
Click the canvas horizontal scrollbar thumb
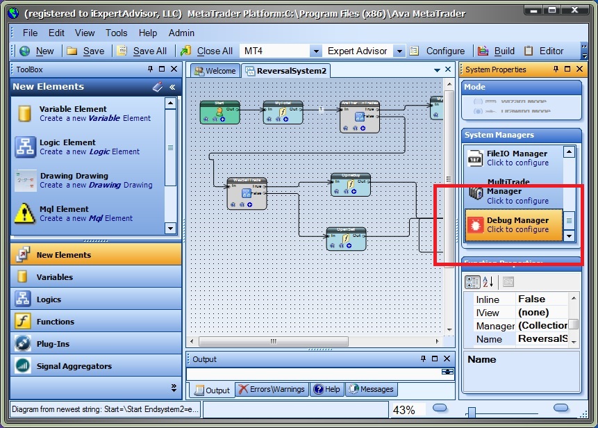[x=274, y=341]
